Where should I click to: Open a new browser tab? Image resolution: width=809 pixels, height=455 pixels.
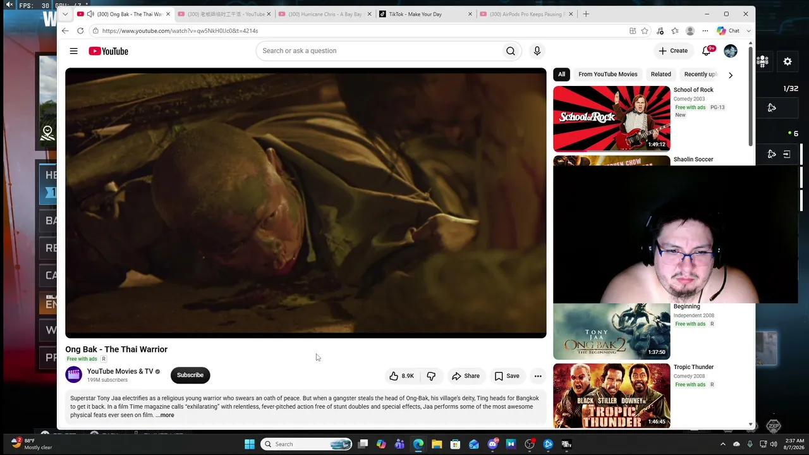coord(586,14)
